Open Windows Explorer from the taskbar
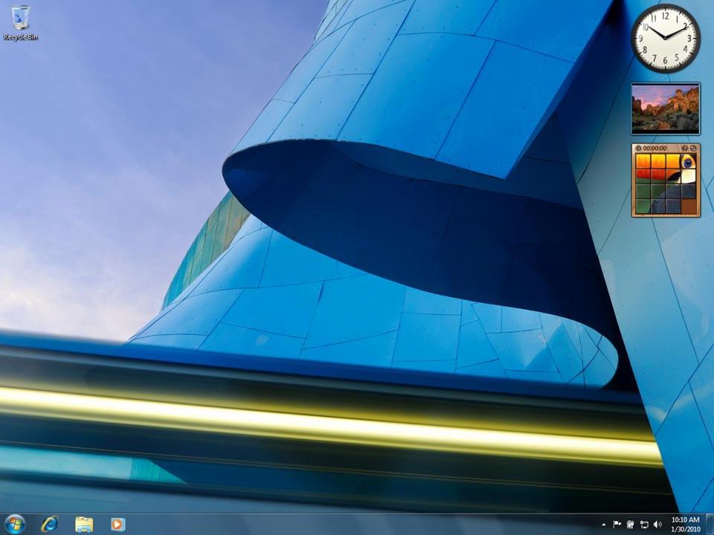The image size is (714, 535). (84, 524)
